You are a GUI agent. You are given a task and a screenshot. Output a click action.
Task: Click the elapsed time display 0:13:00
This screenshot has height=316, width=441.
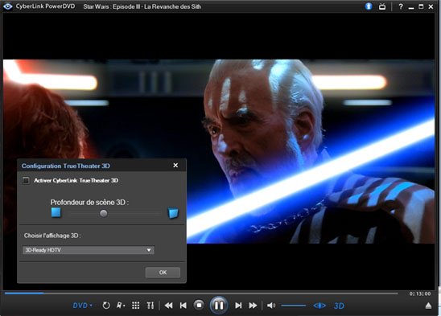pyautogui.click(x=419, y=293)
